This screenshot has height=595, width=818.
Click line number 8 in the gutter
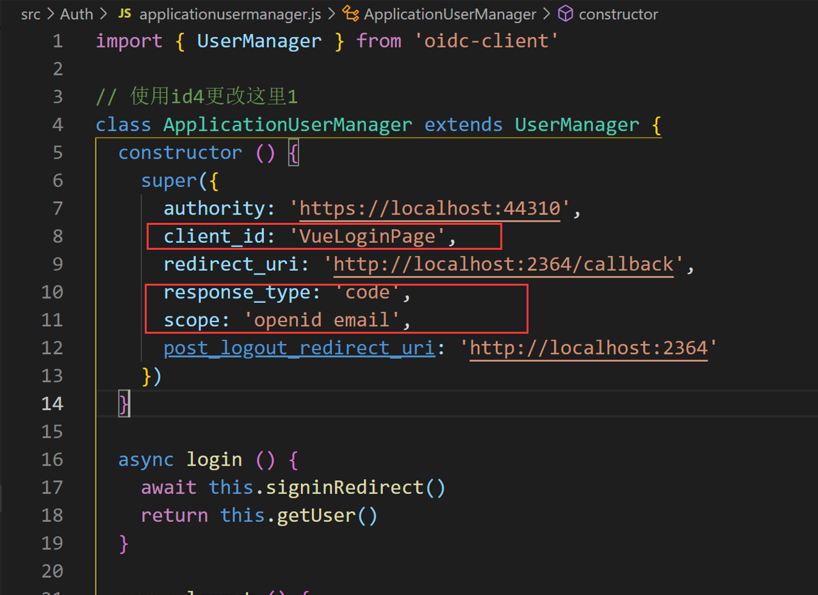57,236
